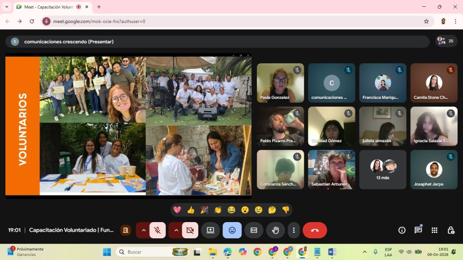Open meeting details info icon

(402, 230)
